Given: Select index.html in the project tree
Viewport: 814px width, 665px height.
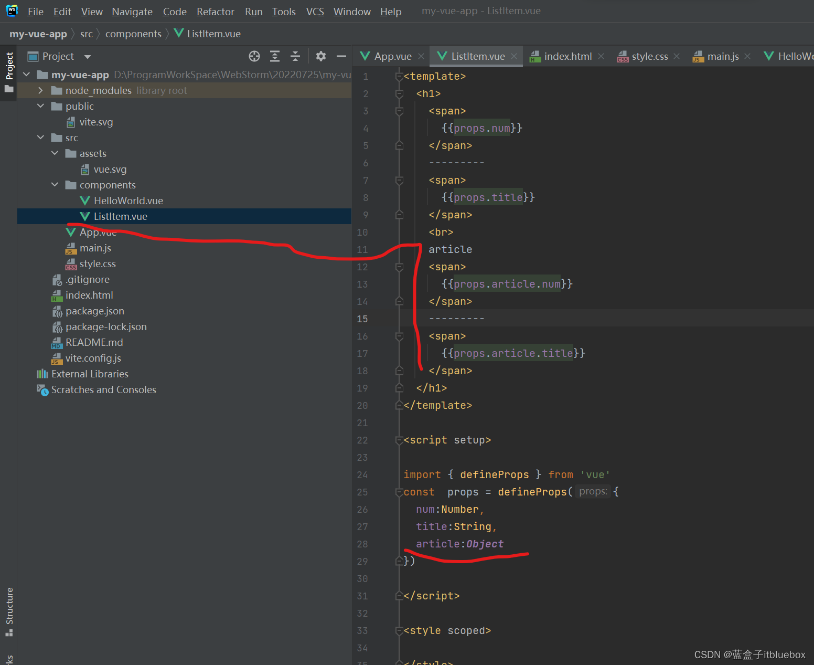Looking at the screenshot, I should point(89,295).
